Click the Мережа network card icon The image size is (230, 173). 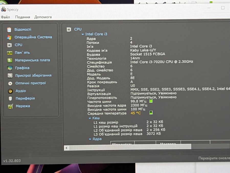pyautogui.click(x=10, y=106)
